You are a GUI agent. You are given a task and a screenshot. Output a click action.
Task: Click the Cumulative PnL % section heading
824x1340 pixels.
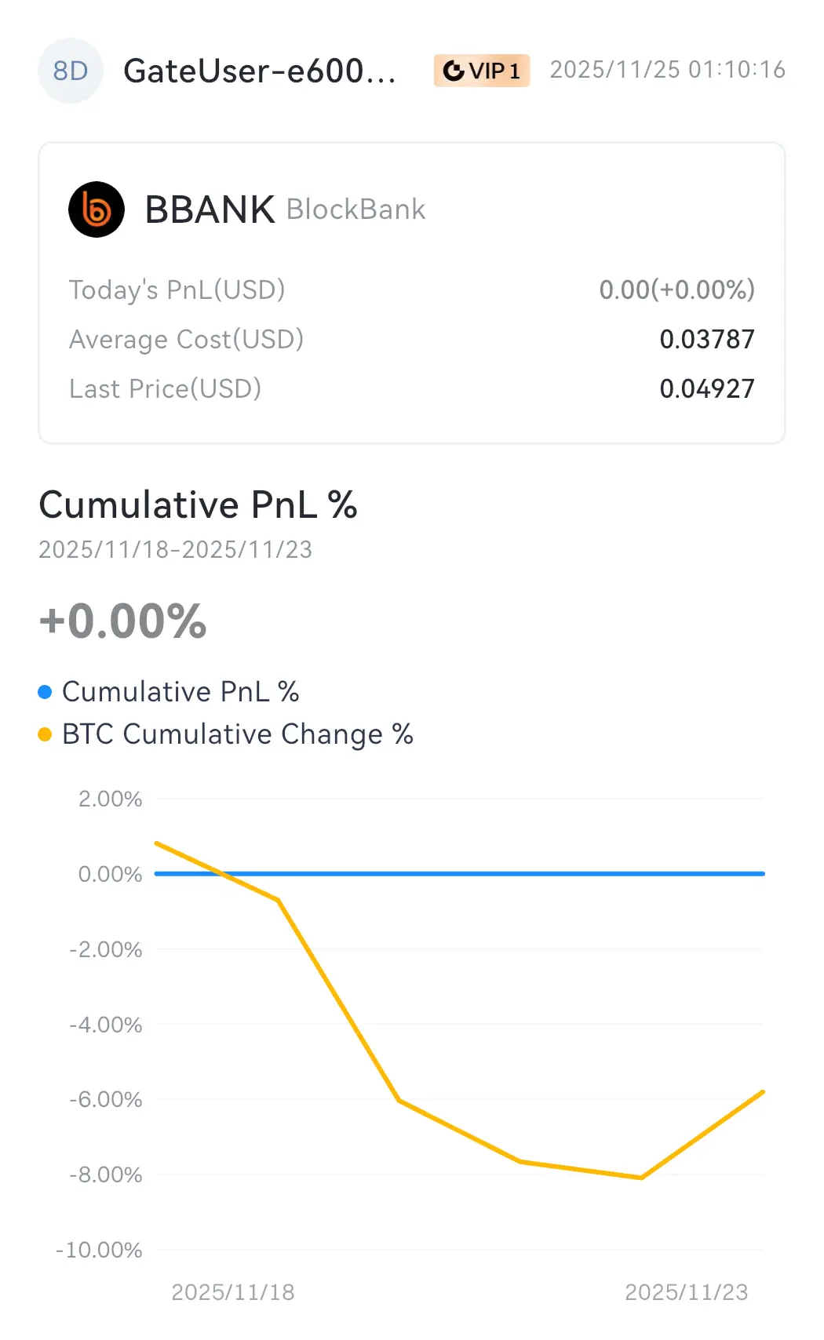pos(198,504)
